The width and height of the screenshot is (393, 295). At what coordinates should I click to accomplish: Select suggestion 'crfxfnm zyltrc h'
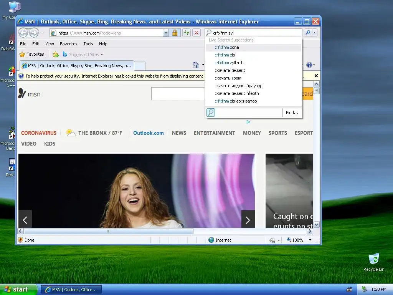pyautogui.click(x=253, y=63)
